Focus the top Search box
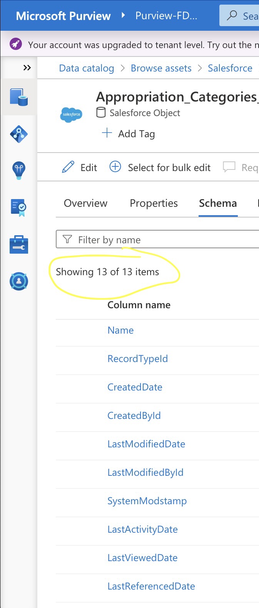 point(239,15)
